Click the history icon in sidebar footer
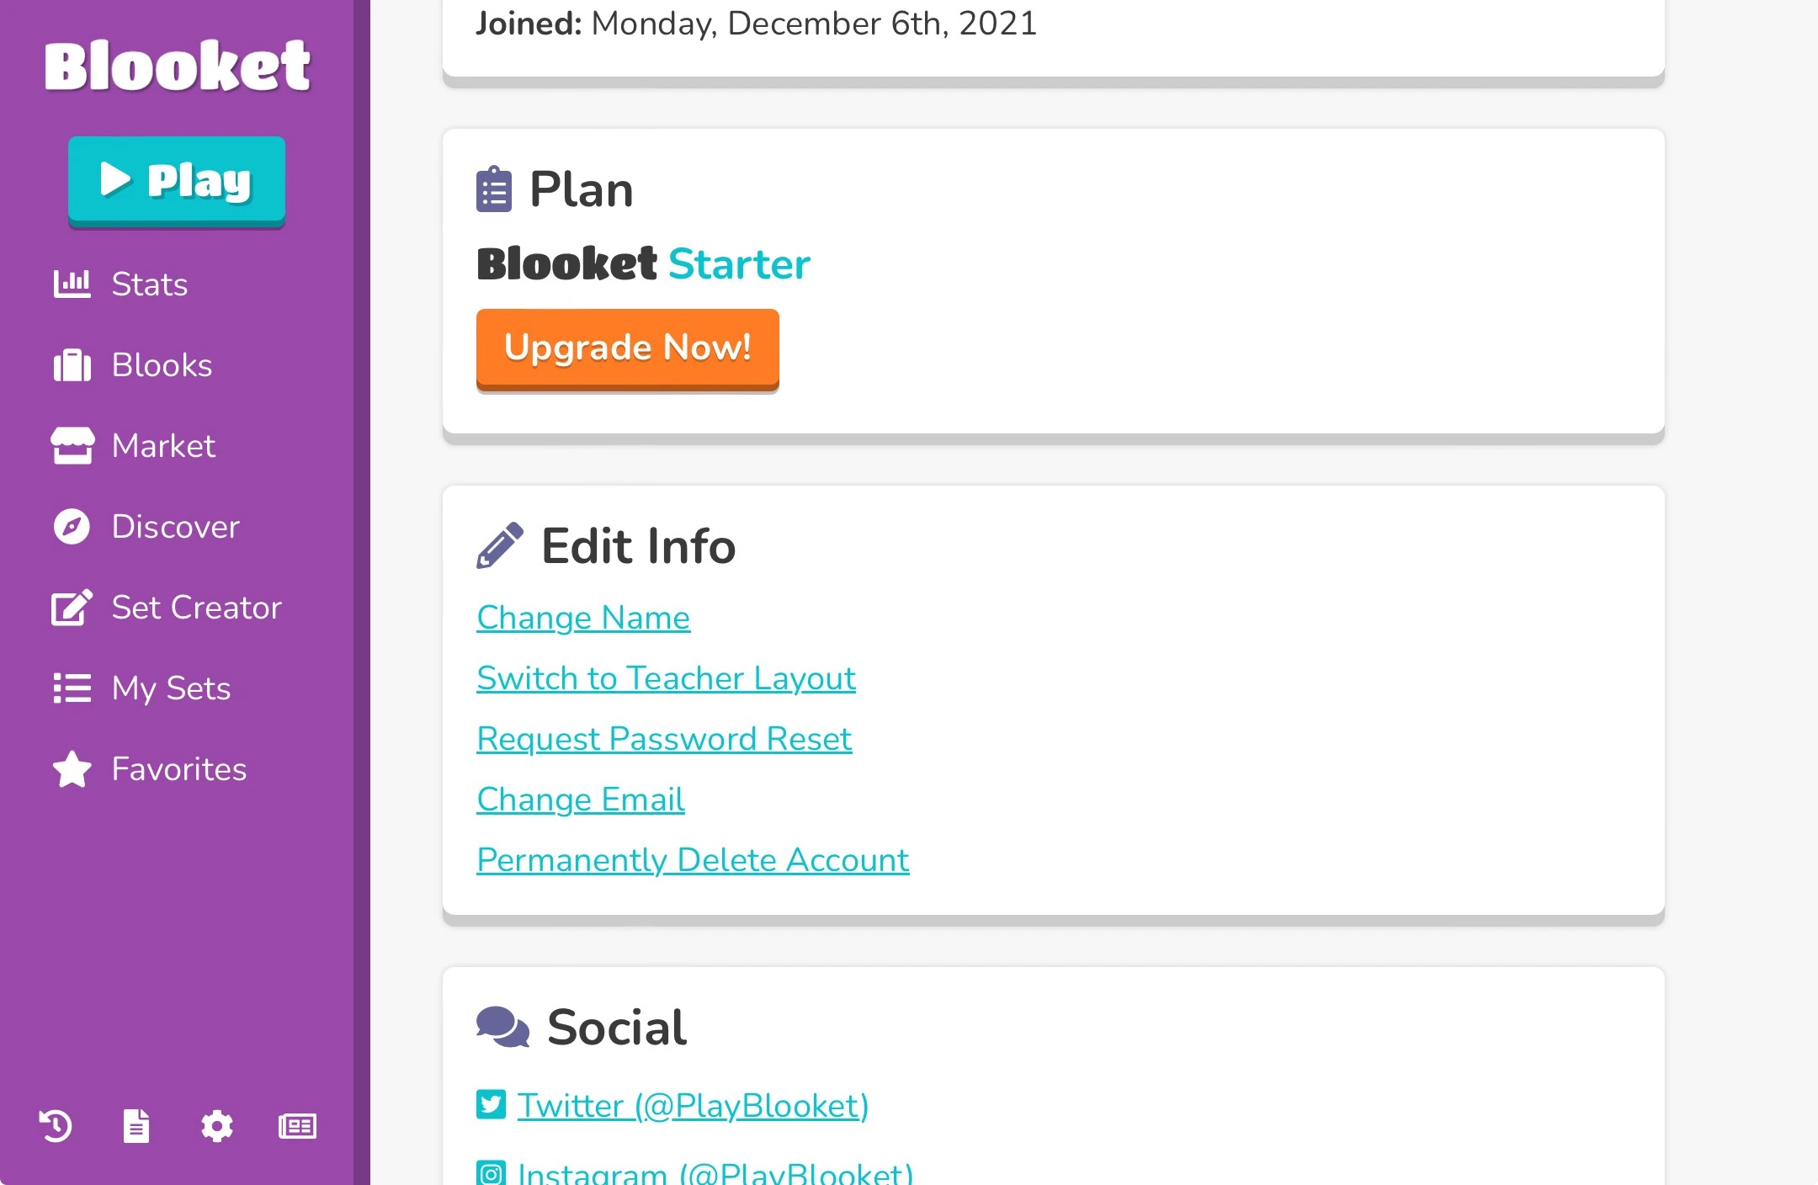Viewport: 1818px width, 1185px height. point(56,1126)
